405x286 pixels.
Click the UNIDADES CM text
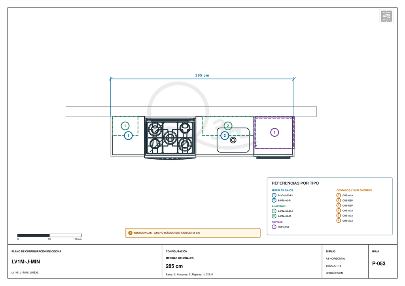coord(334,273)
